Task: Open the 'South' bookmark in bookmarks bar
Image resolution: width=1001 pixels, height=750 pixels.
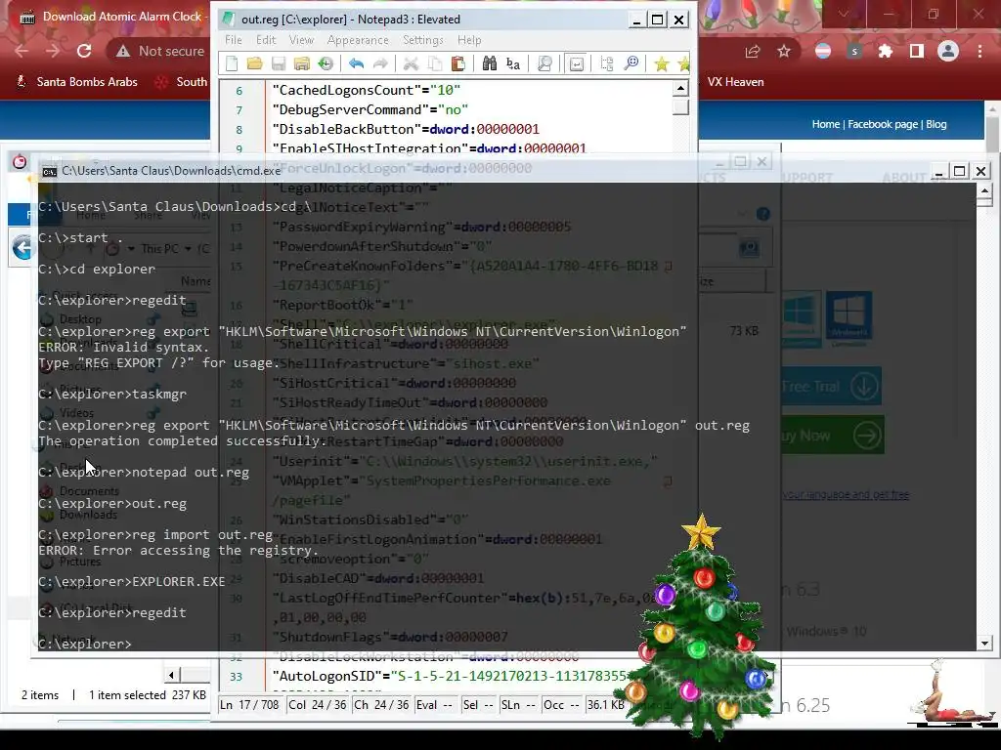Action: [x=182, y=82]
